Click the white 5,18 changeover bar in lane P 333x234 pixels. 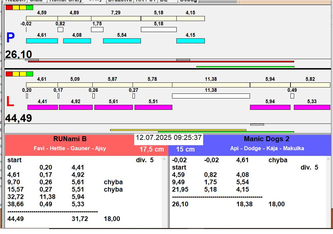click(159, 29)
